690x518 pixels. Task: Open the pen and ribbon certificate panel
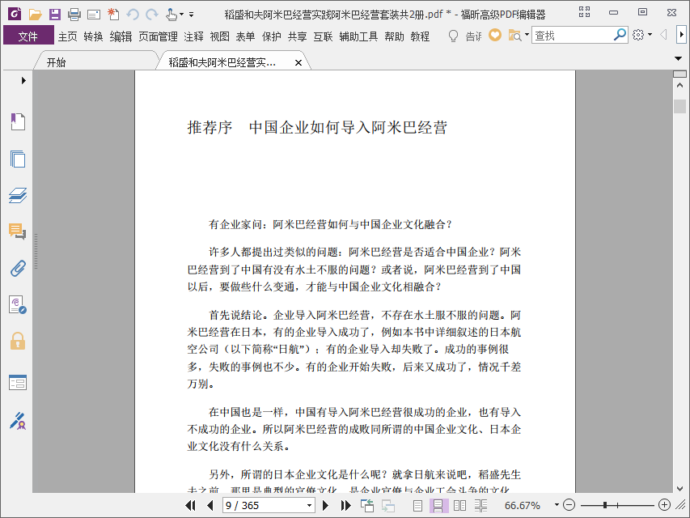18,421
